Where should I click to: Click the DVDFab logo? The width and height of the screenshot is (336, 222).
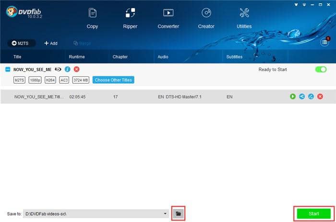pyautogui.click(x=24, y=12)
